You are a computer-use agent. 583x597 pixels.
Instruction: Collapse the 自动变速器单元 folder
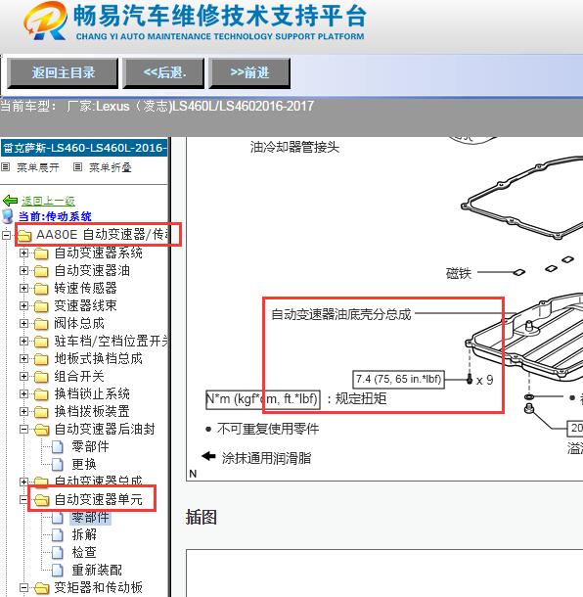23,499
